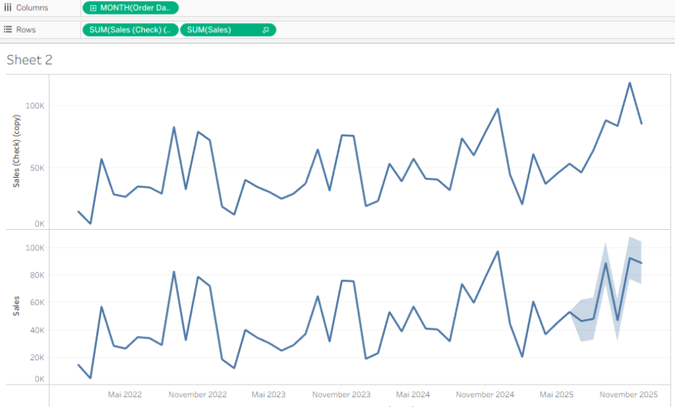Image resolution: width=675 pixels, height=407 pixels.
Task: Click the 100K tick on upper chart axis
Action: point(35,105)
